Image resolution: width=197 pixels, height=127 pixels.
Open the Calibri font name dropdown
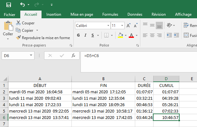click(108, 26)
